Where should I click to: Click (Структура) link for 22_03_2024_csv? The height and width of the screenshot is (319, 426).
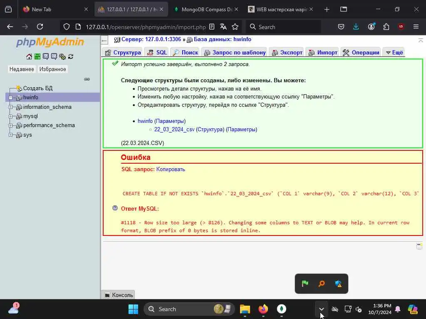coord(210,130)
